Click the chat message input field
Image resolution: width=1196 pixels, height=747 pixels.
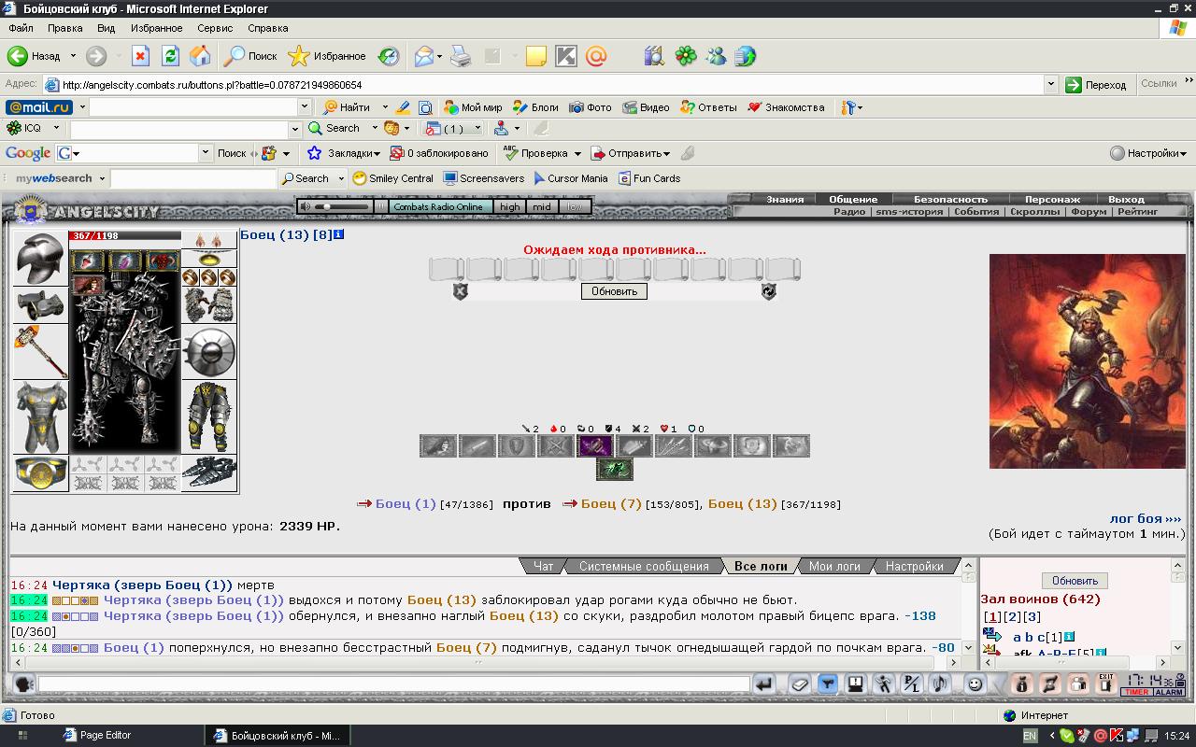[x=393, y=684]
